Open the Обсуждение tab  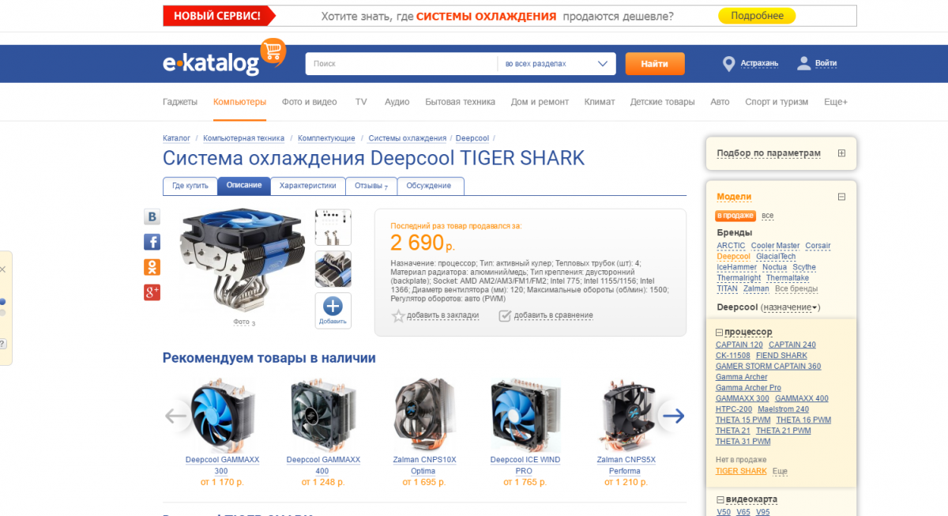(x=430, y=186)
